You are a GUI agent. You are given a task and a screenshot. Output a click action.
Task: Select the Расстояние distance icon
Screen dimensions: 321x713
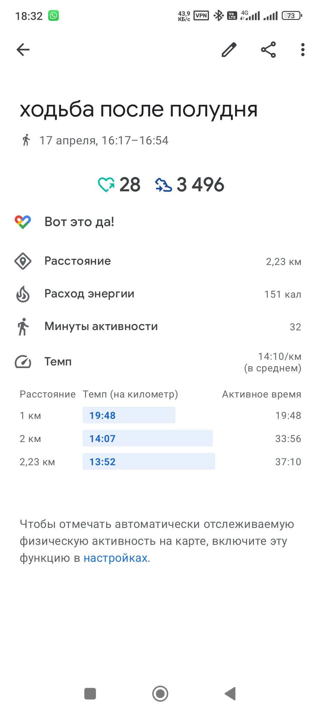point(23,261)
